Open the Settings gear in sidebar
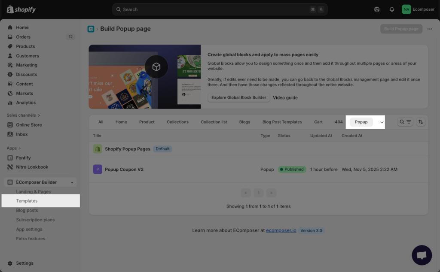Screen dimensions: 440x272 pyautogui.click(x=10, y=263)
